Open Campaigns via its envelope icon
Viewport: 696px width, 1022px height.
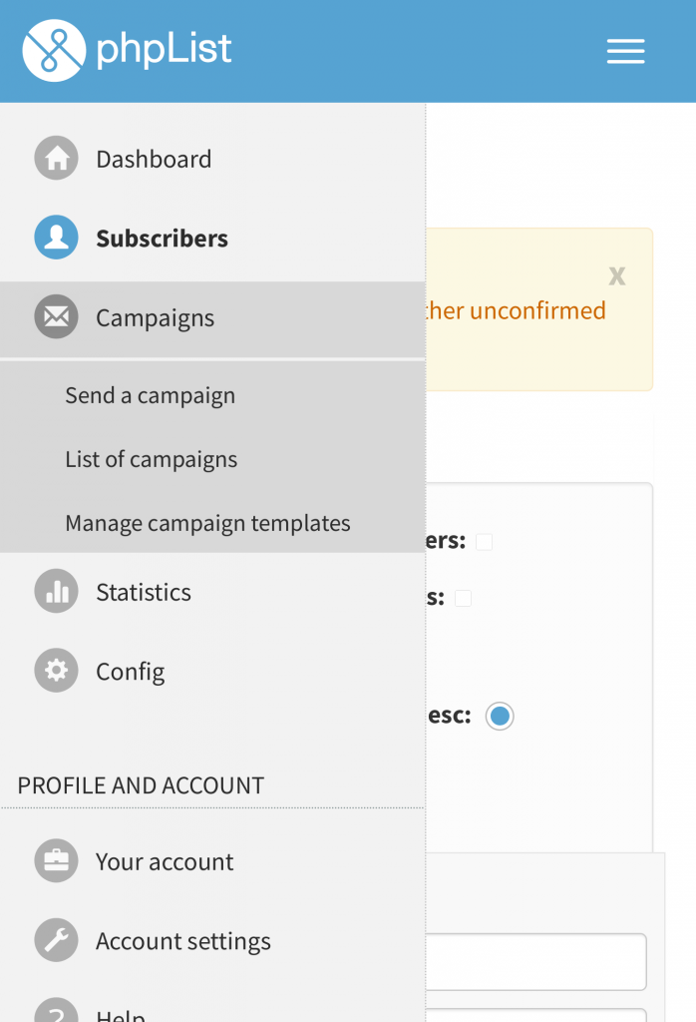56,317
